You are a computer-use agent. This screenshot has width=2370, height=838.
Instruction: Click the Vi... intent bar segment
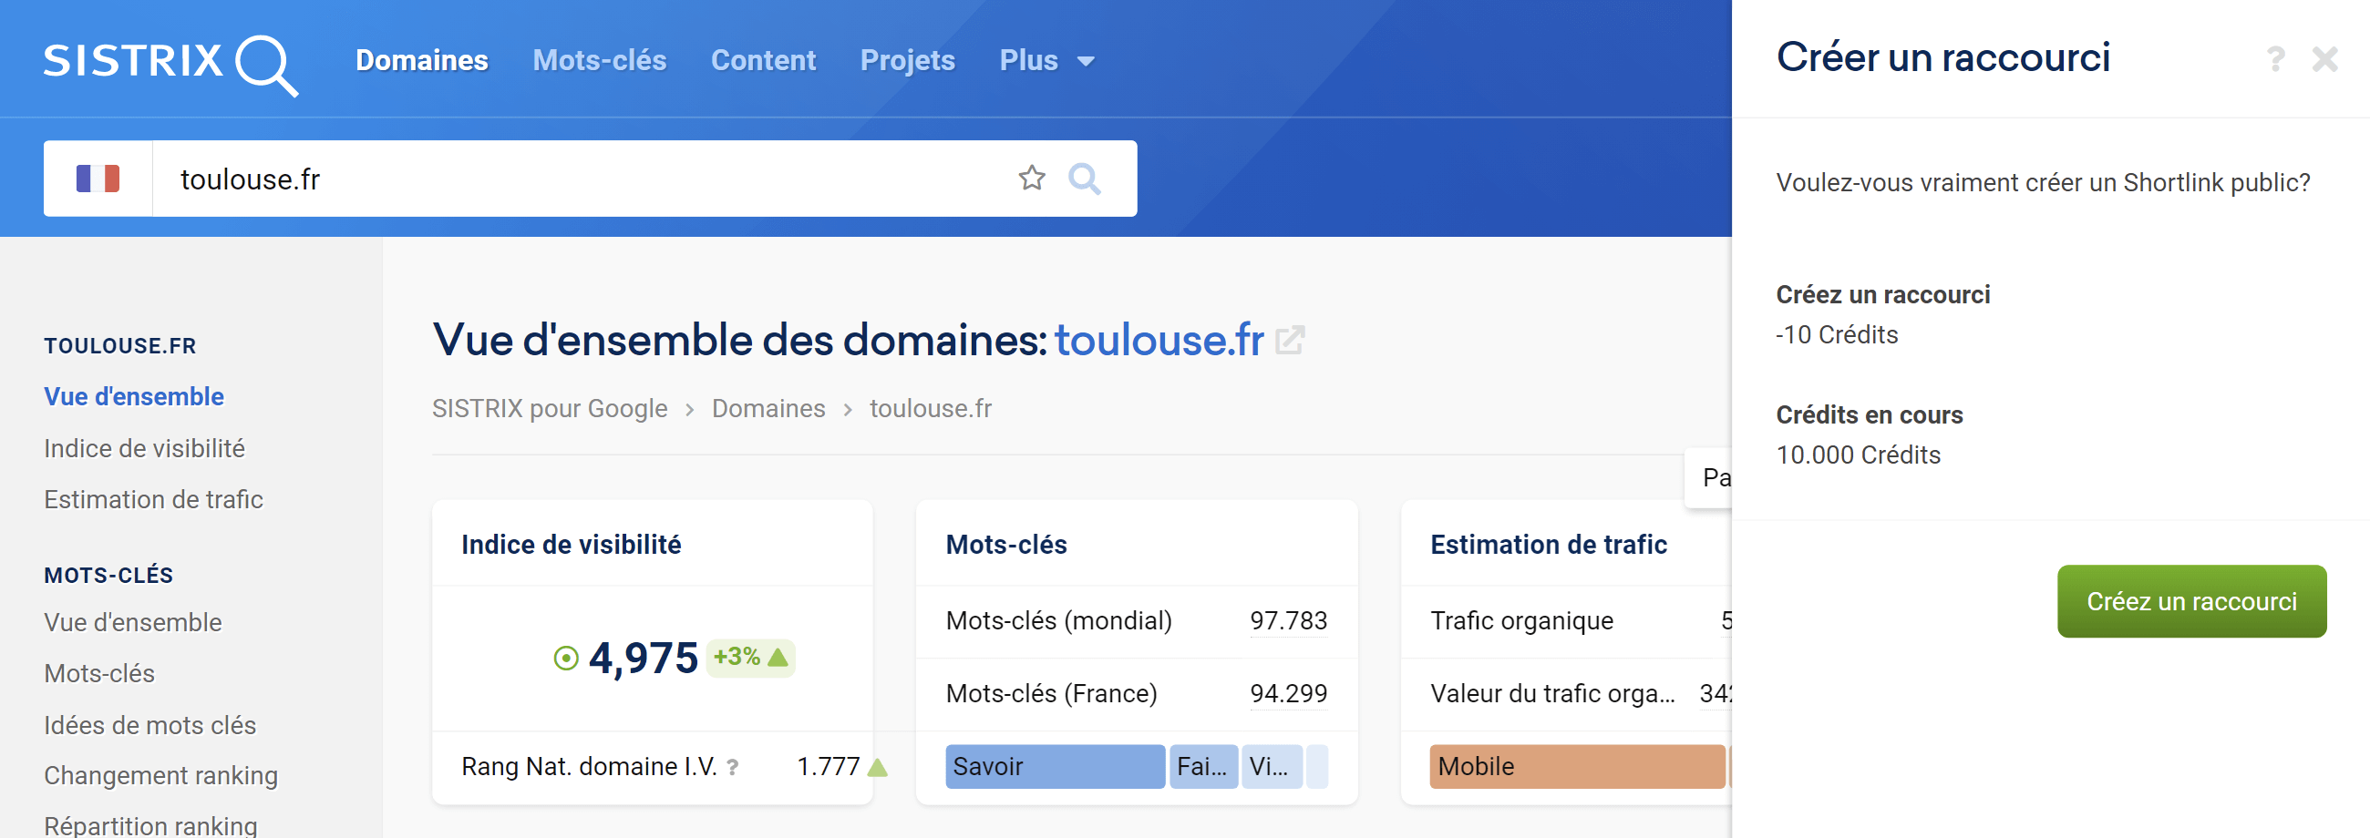(1272, 766)
